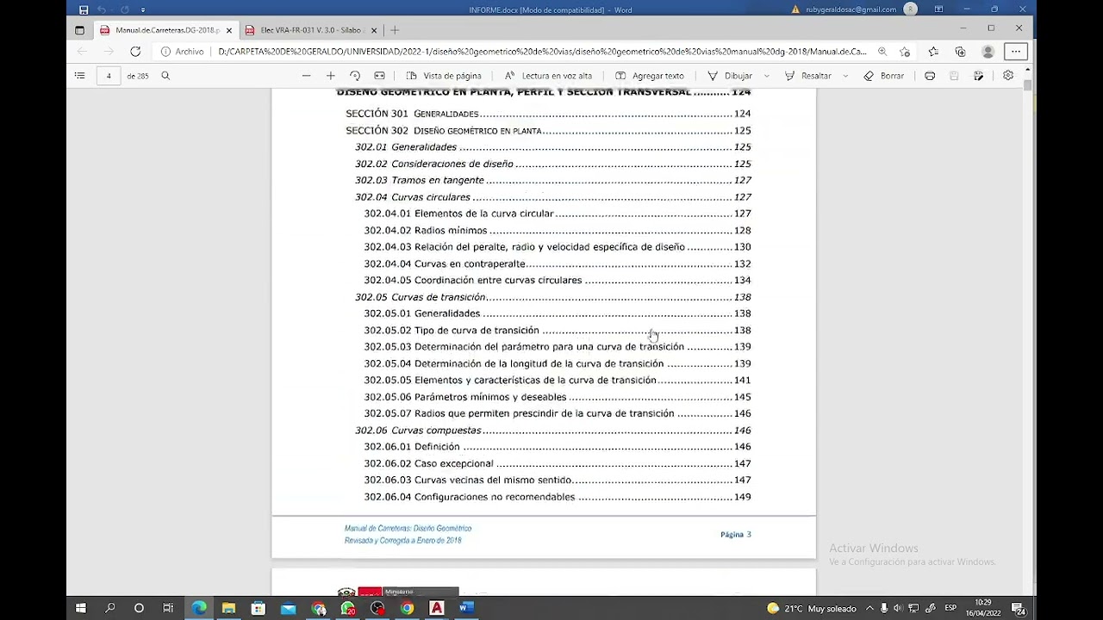
Task: Switch to Microsoft Edge in the taskbar
Action: point(199,608)
